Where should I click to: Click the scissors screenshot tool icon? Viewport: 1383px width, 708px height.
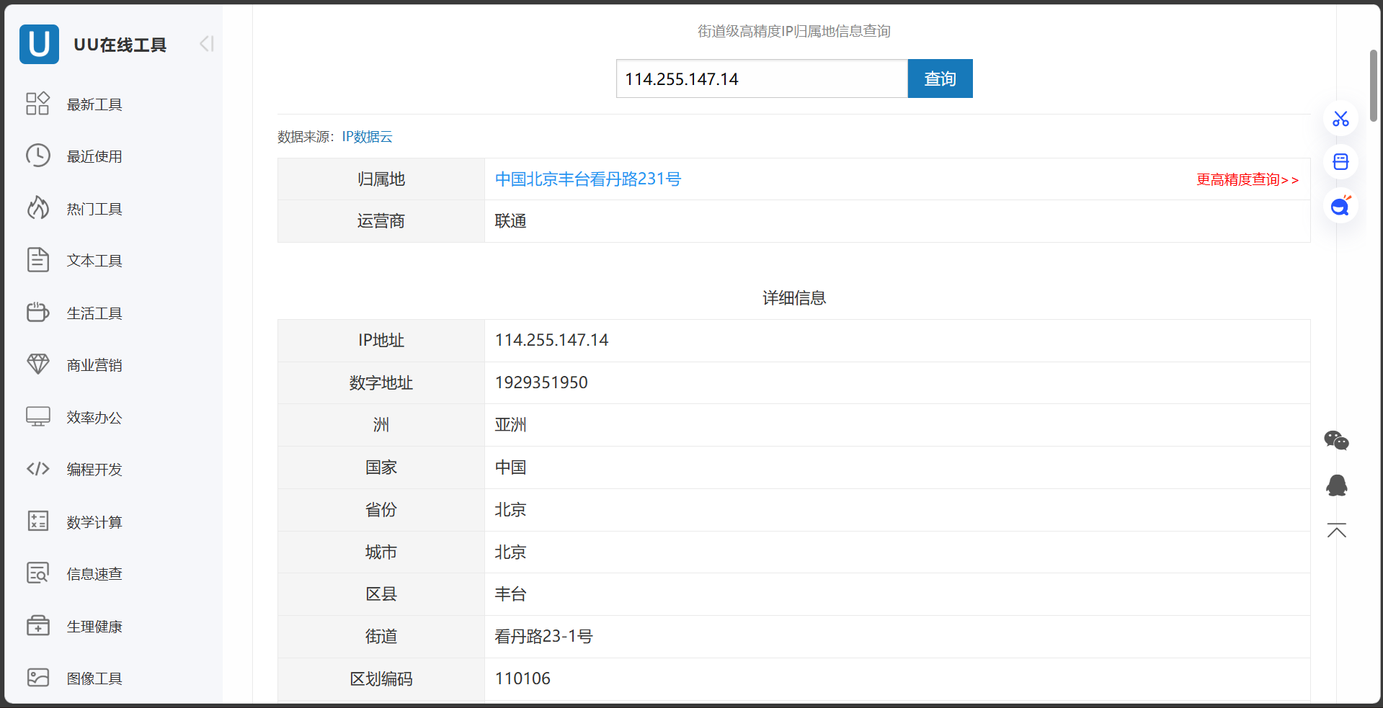coord(1340,118)
